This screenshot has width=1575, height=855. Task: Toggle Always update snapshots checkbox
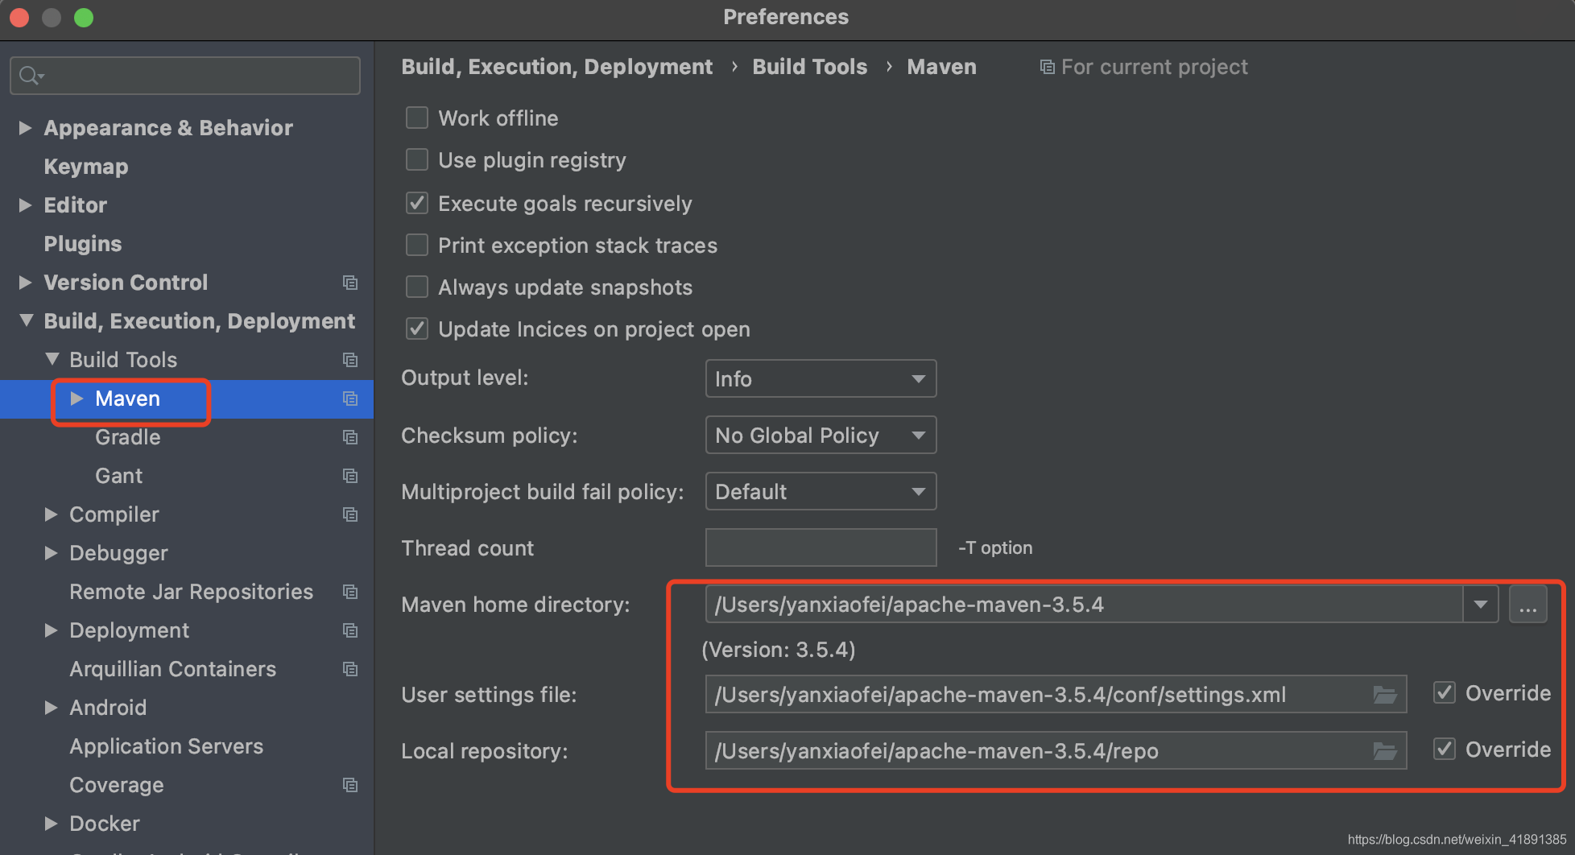(x=417, y=287)
